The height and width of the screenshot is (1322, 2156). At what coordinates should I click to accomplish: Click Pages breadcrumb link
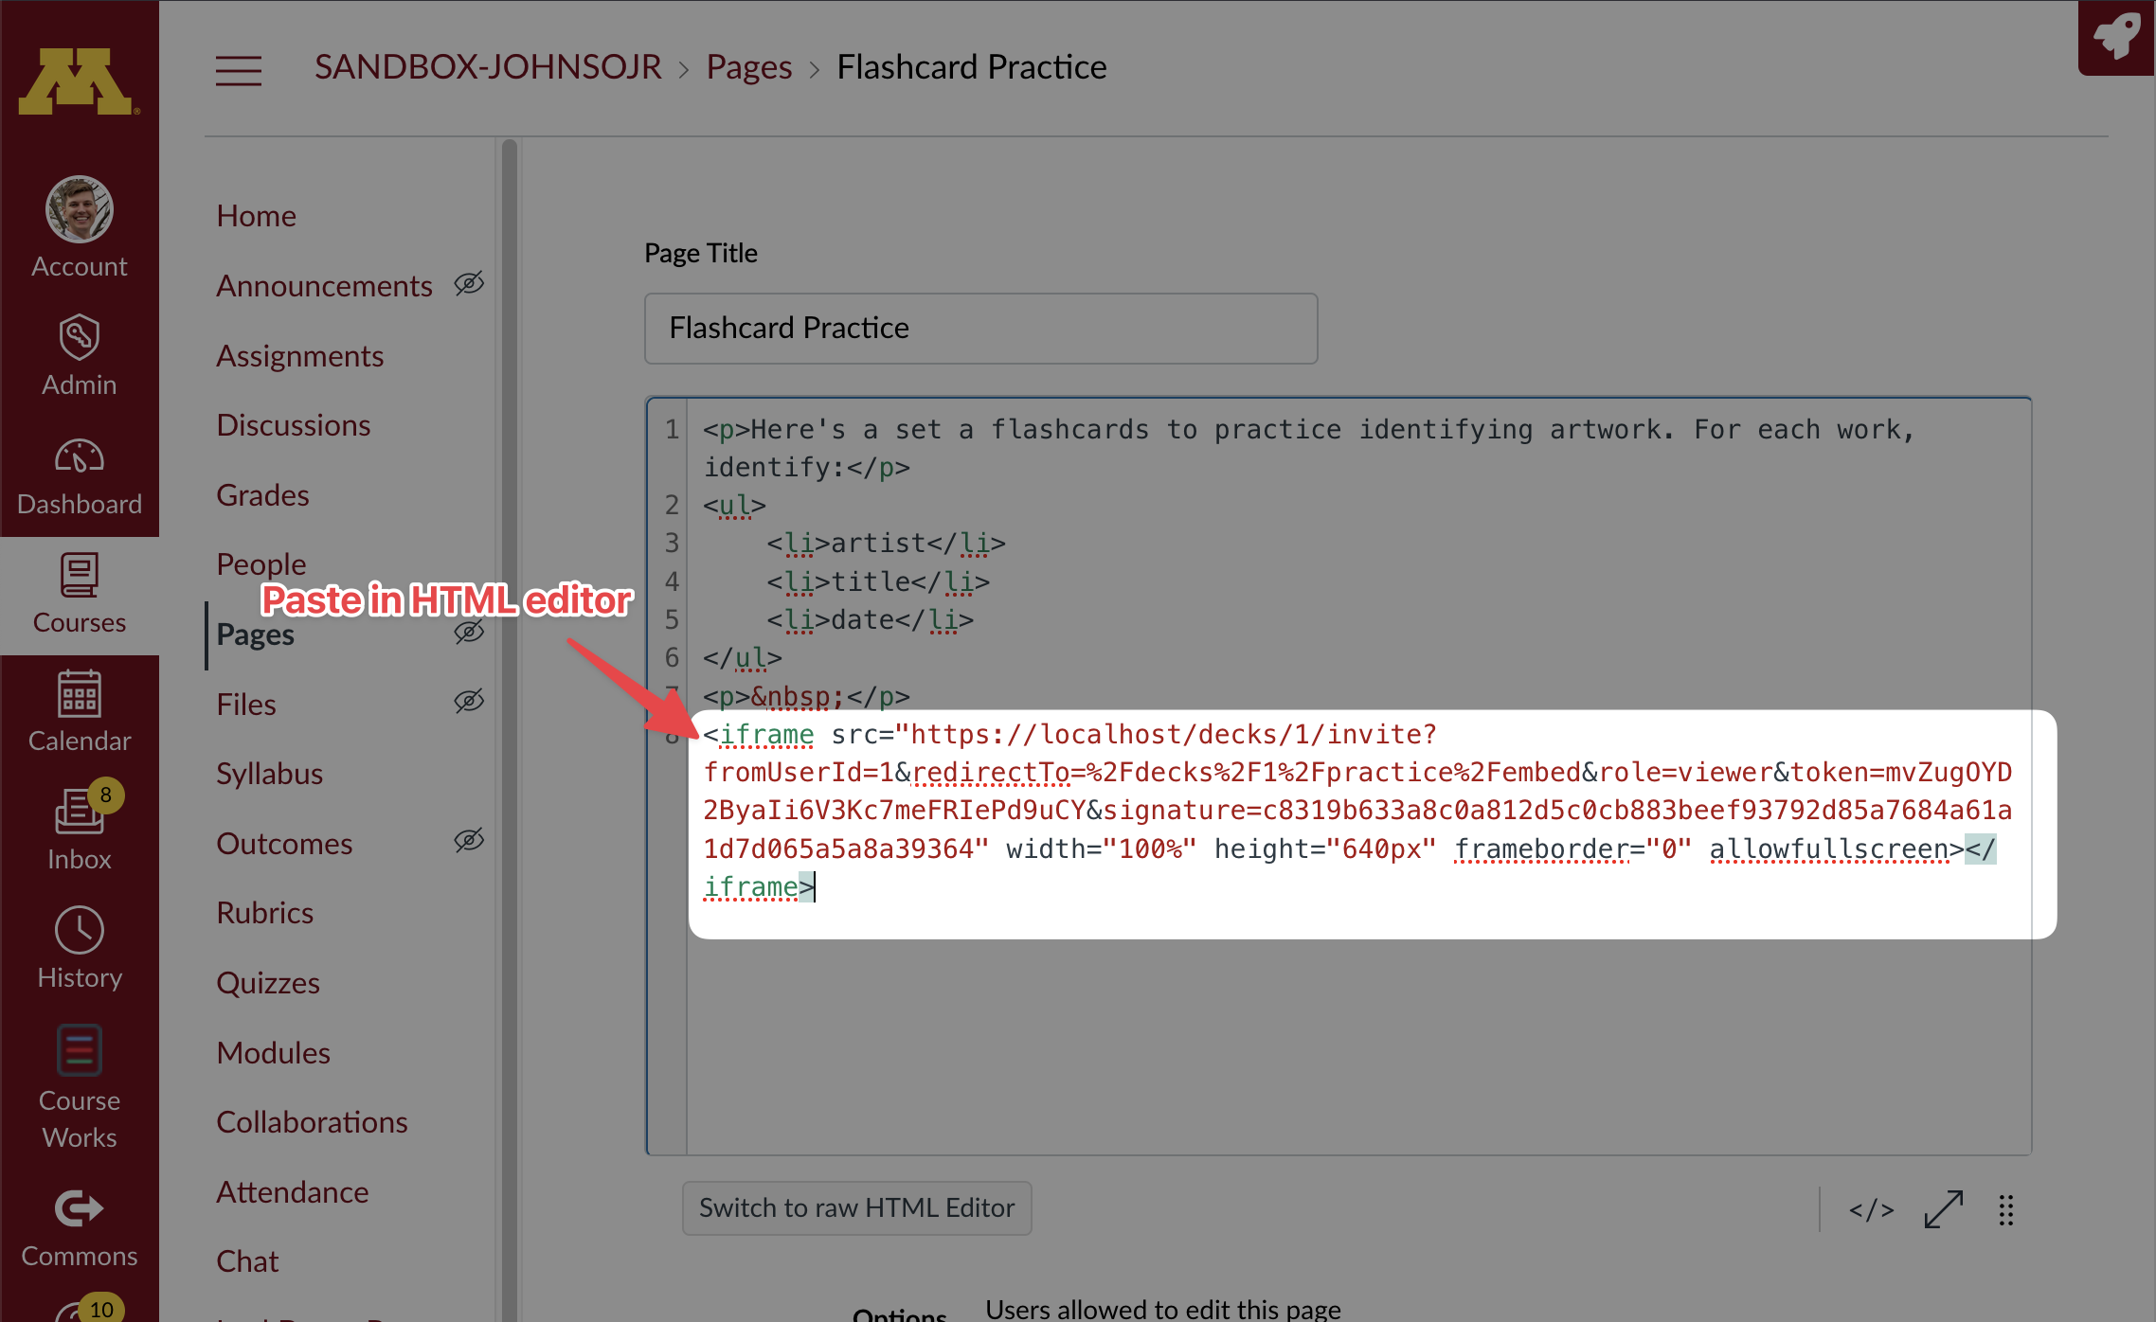(748, 67)
